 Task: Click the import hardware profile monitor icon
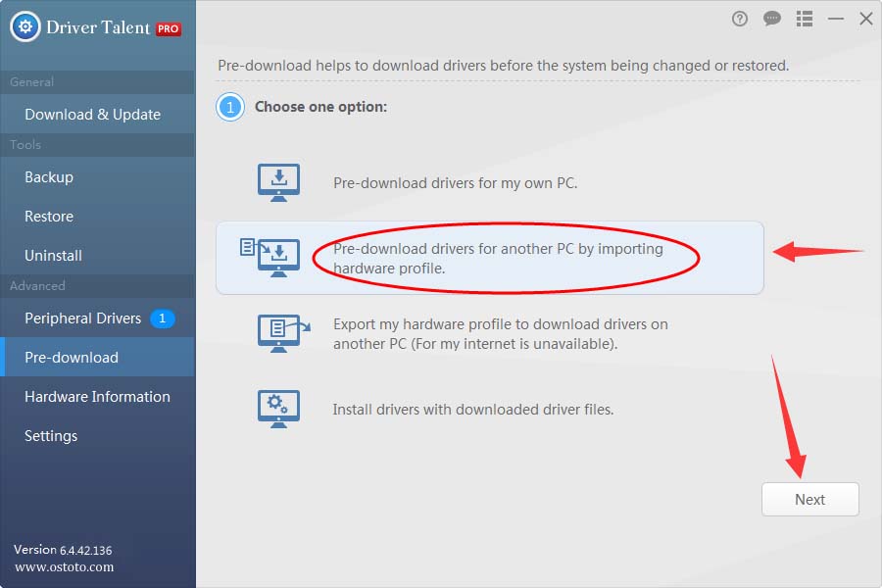click(270, 258)
